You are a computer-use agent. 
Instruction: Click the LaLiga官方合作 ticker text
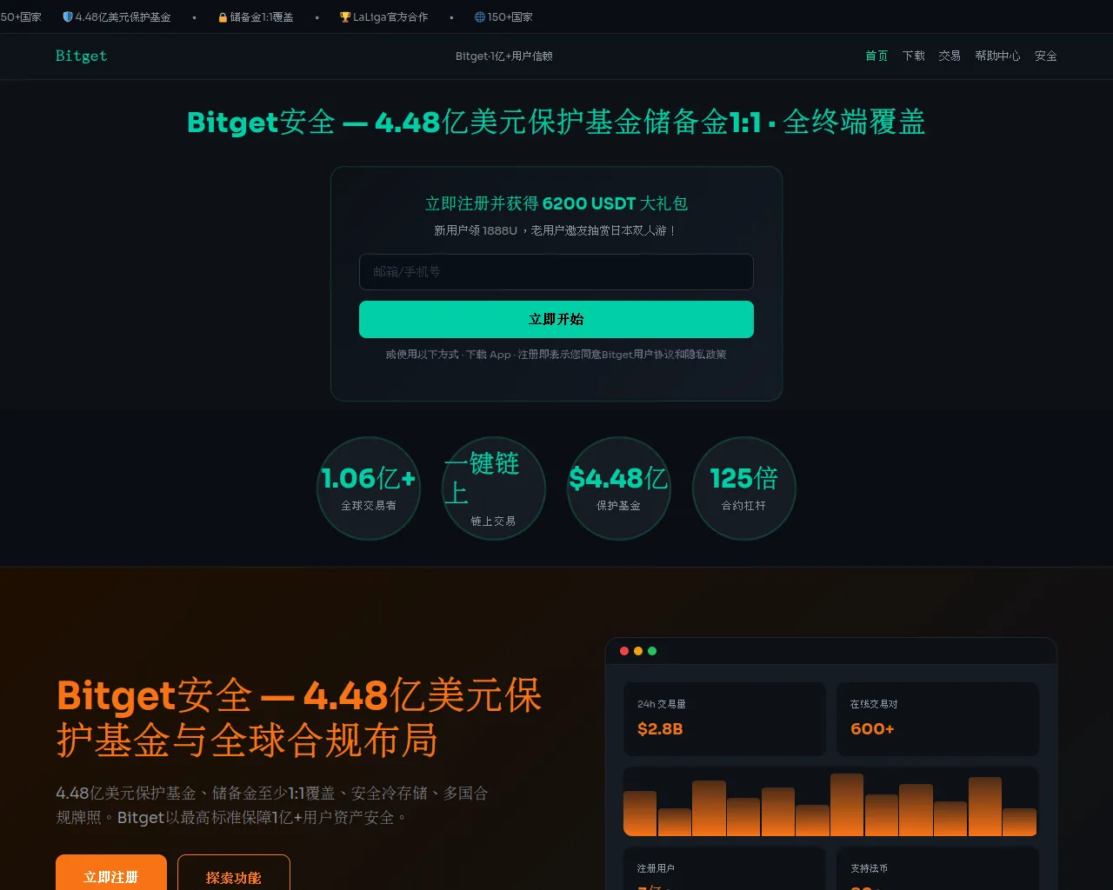click(390, 17)
